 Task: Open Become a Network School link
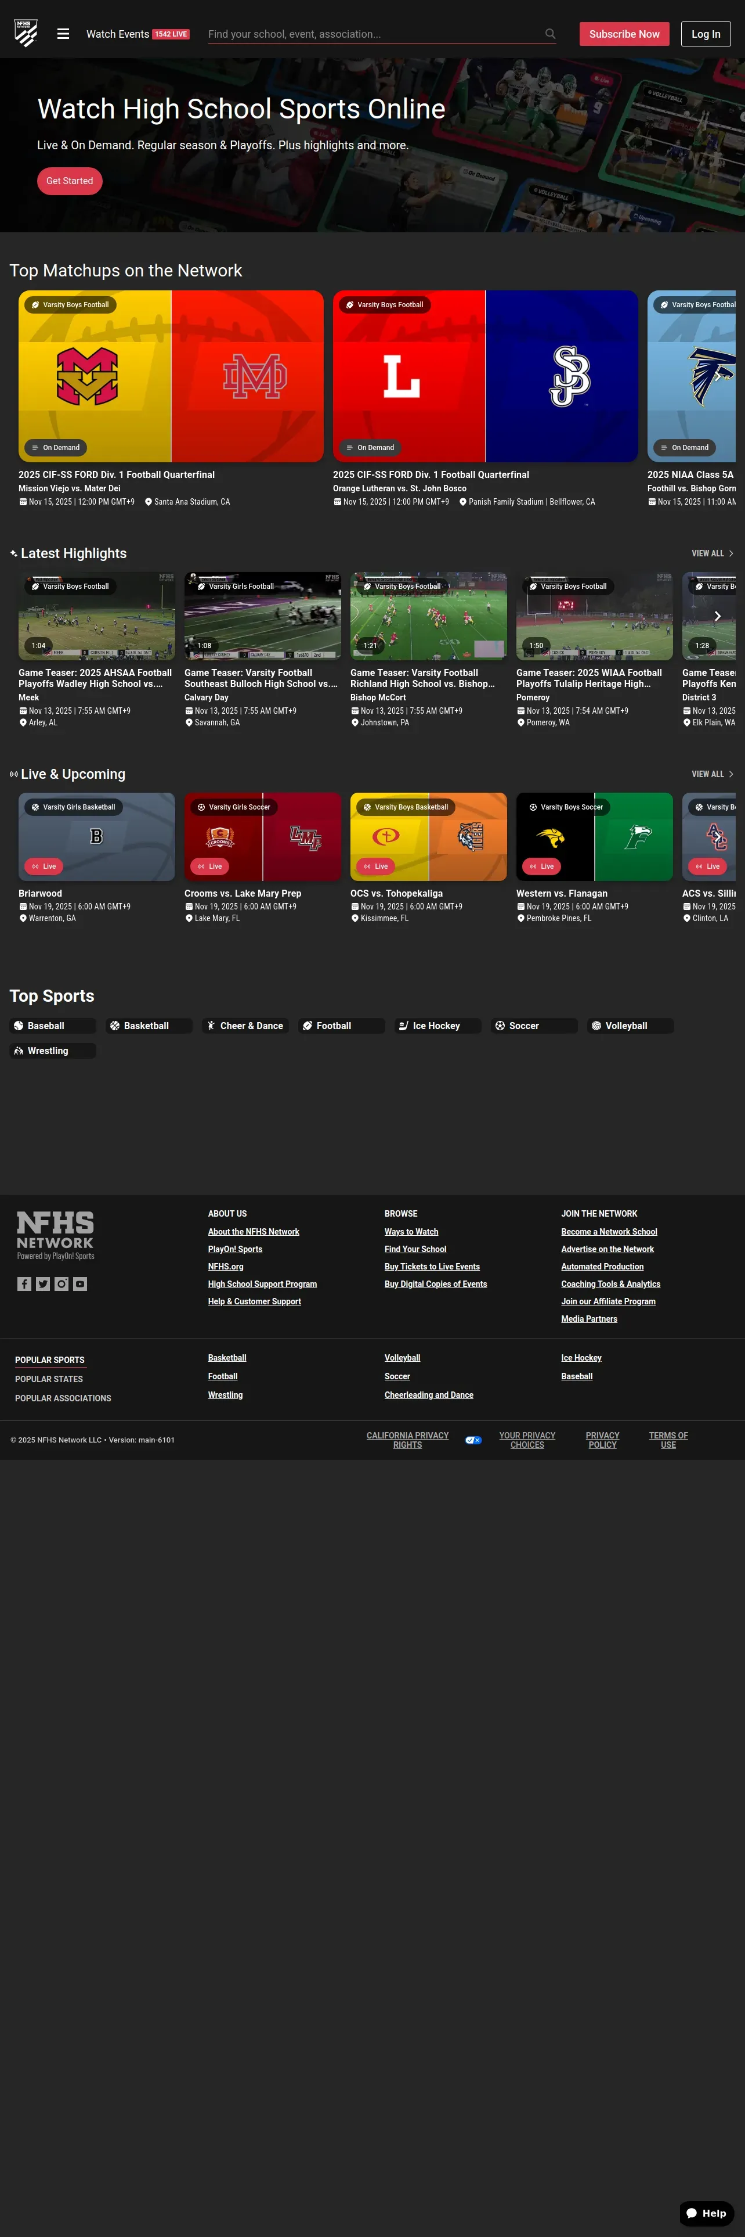pyautogui.click(x=609, y=1231)
